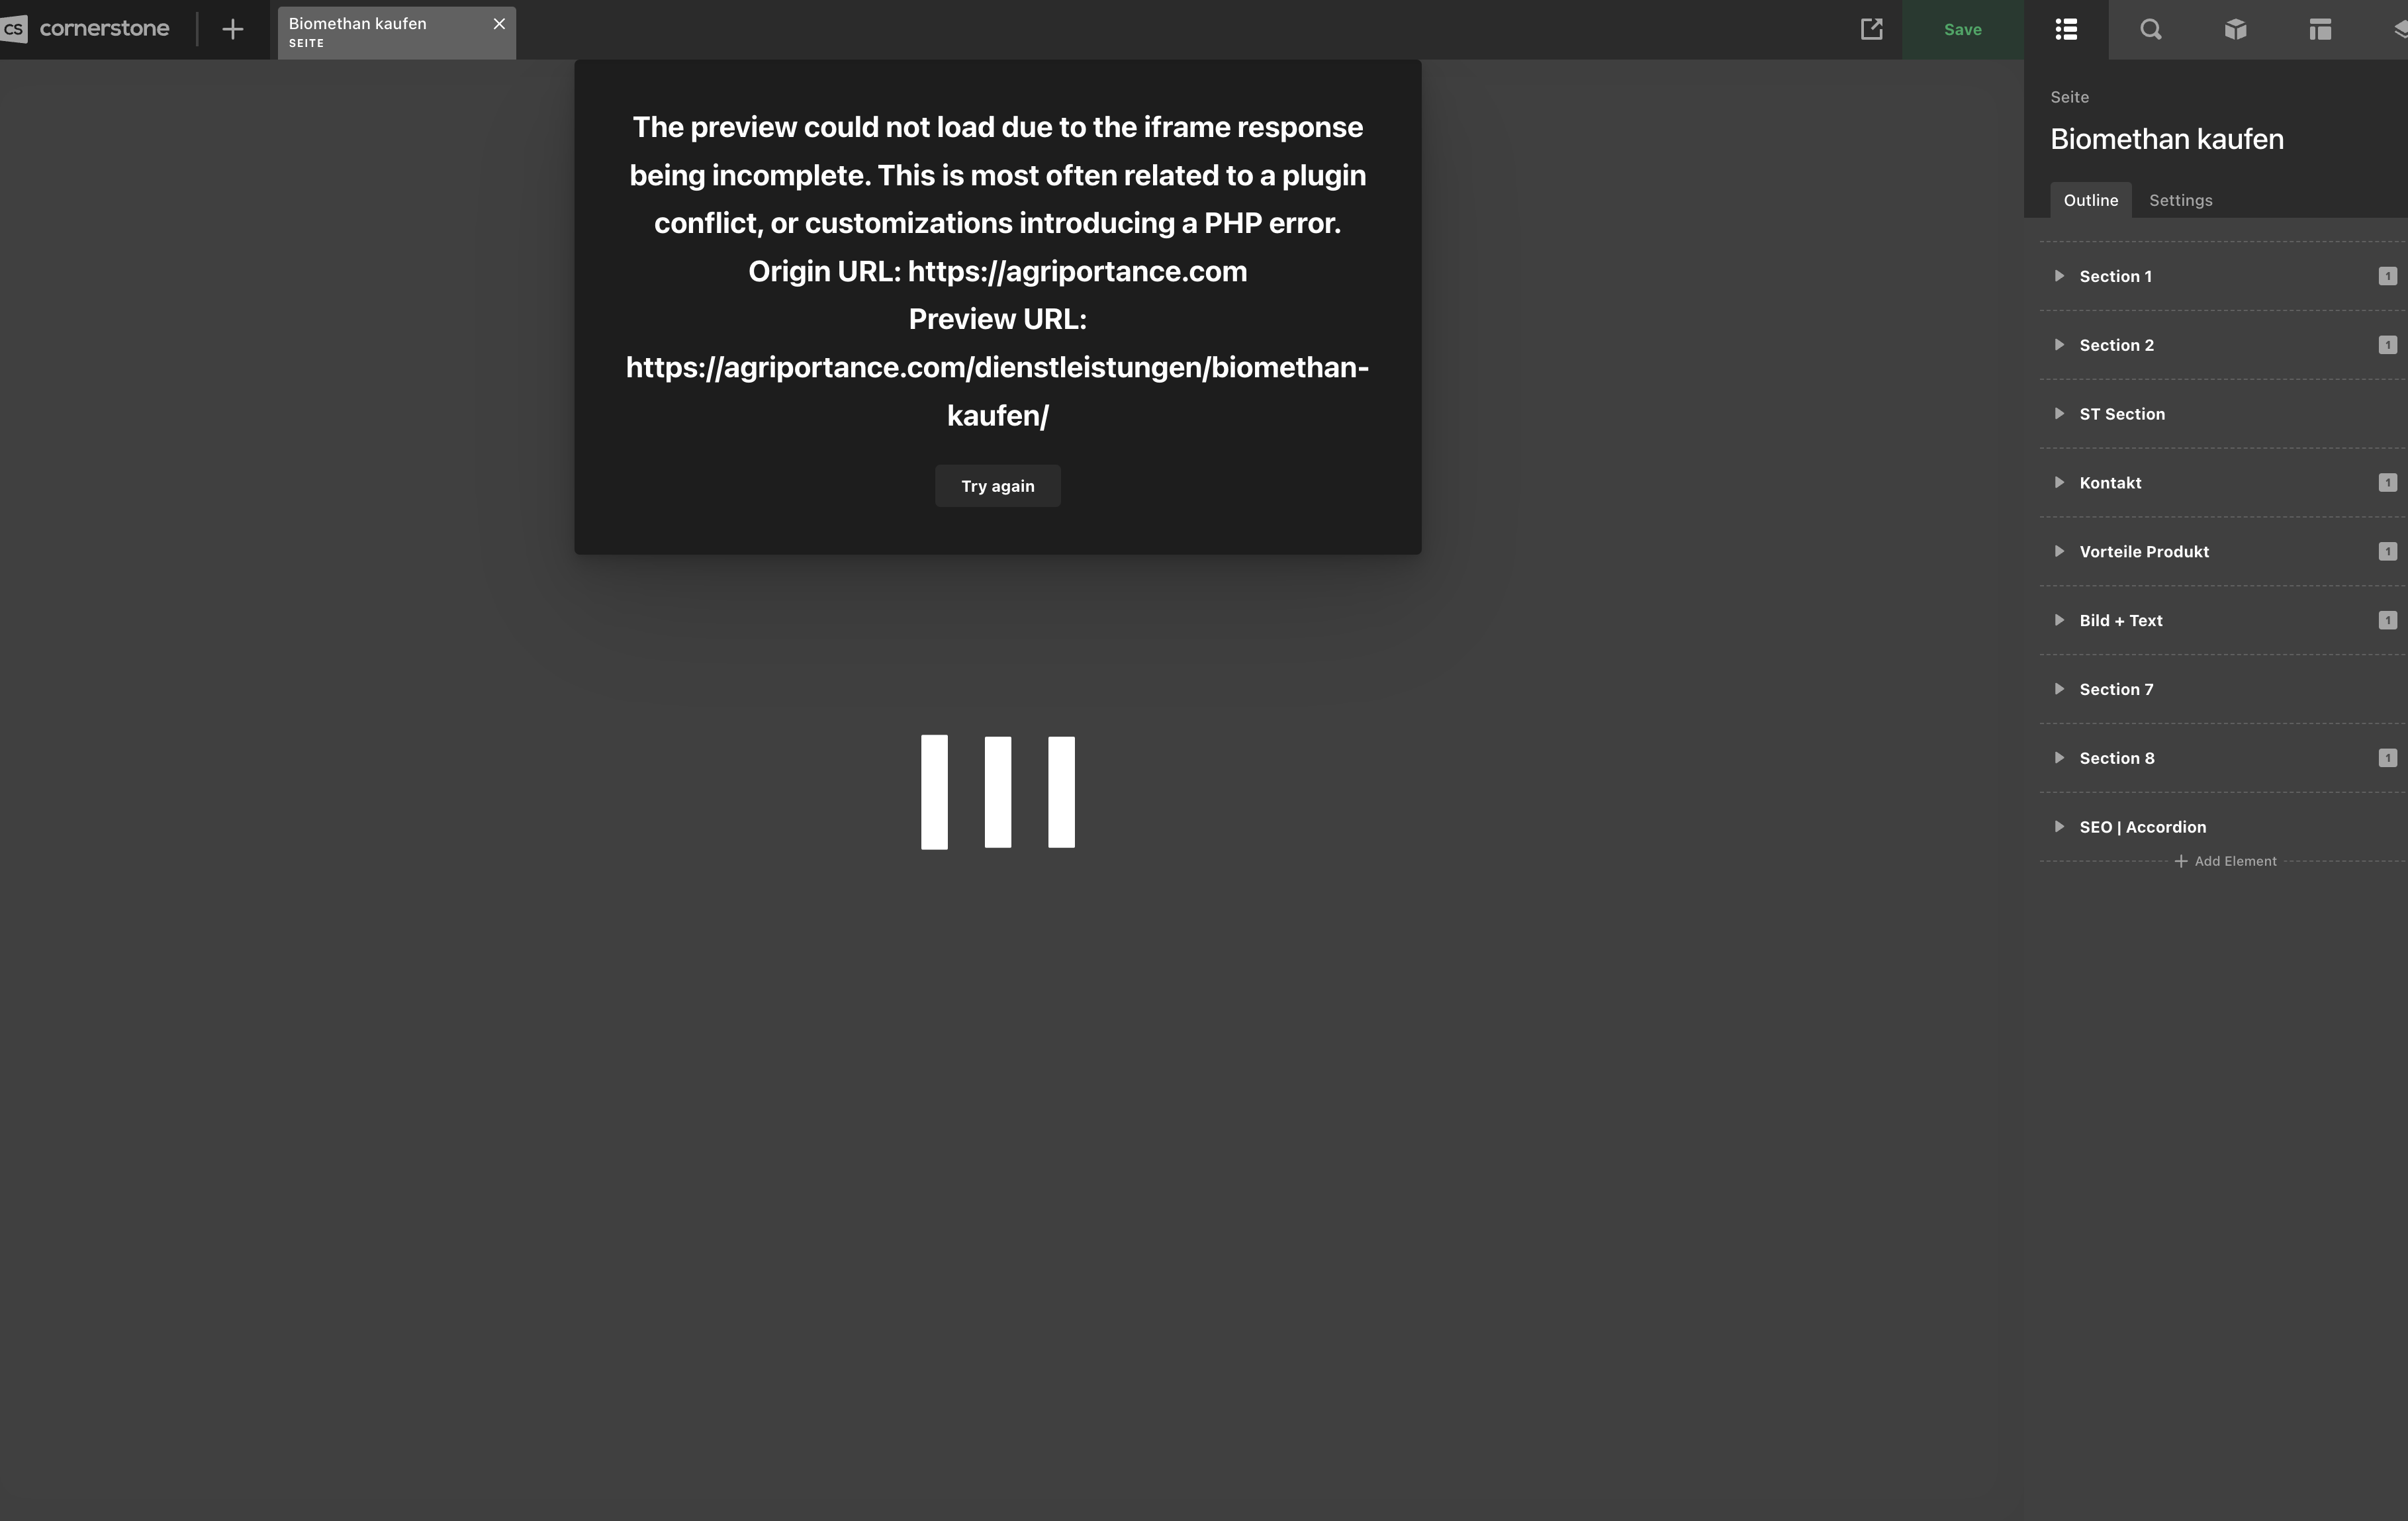Switch to the Settings tab
2408x1521 pixels.
2180,200
